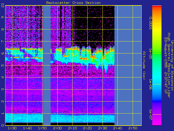Select the 2:10 time axis label

tap(73, 128)
